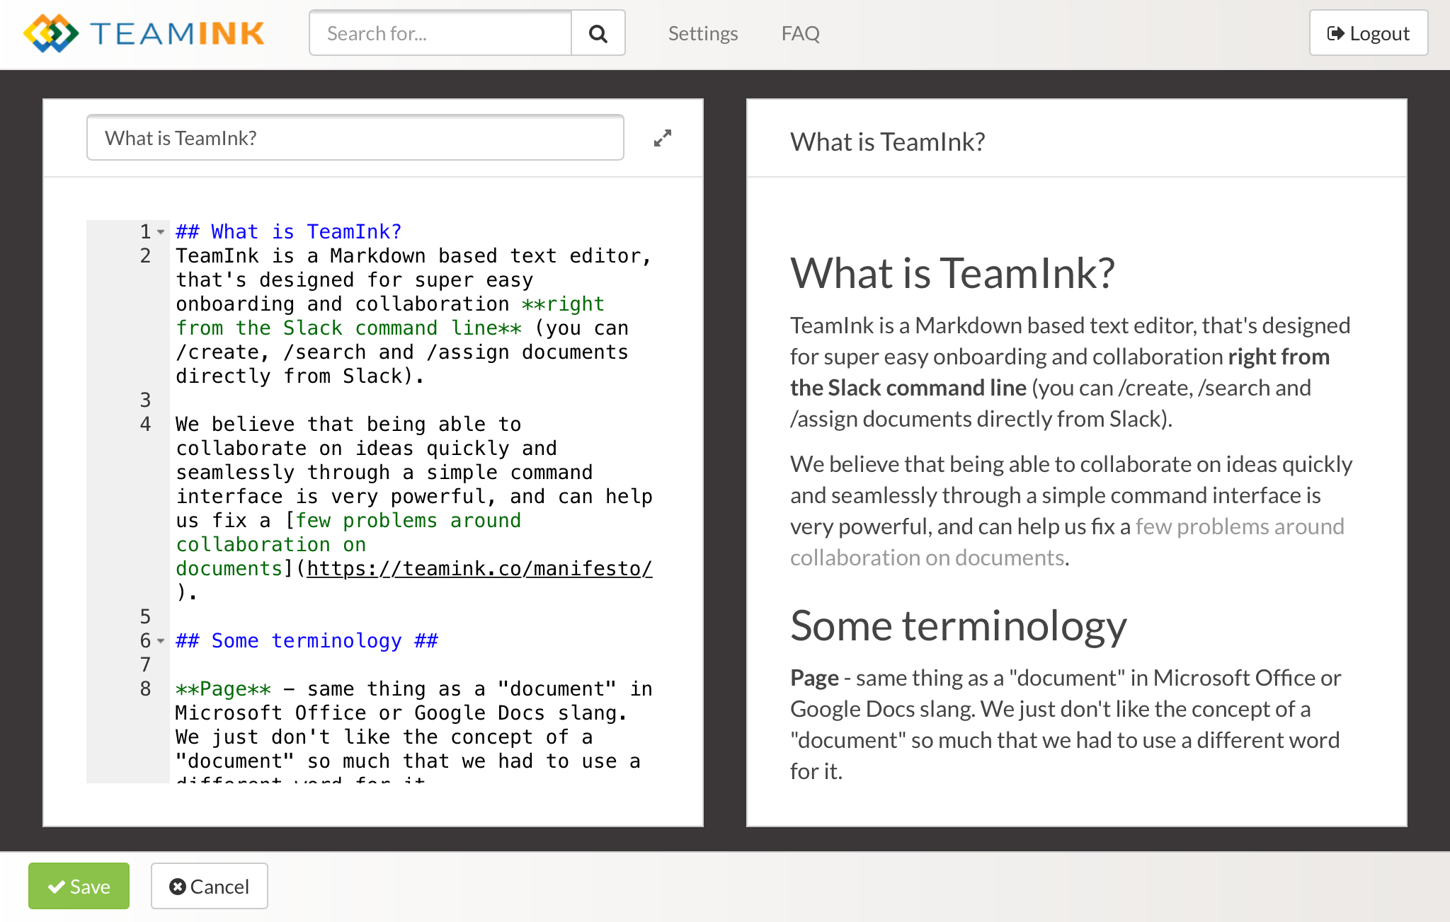1450x922 pixels.
Task: Click the **Page** text on line 8
Action: coord(223,689)
